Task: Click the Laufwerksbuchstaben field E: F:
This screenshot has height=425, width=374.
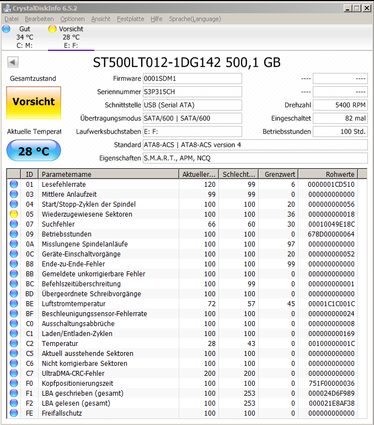Action: (192, 132)
